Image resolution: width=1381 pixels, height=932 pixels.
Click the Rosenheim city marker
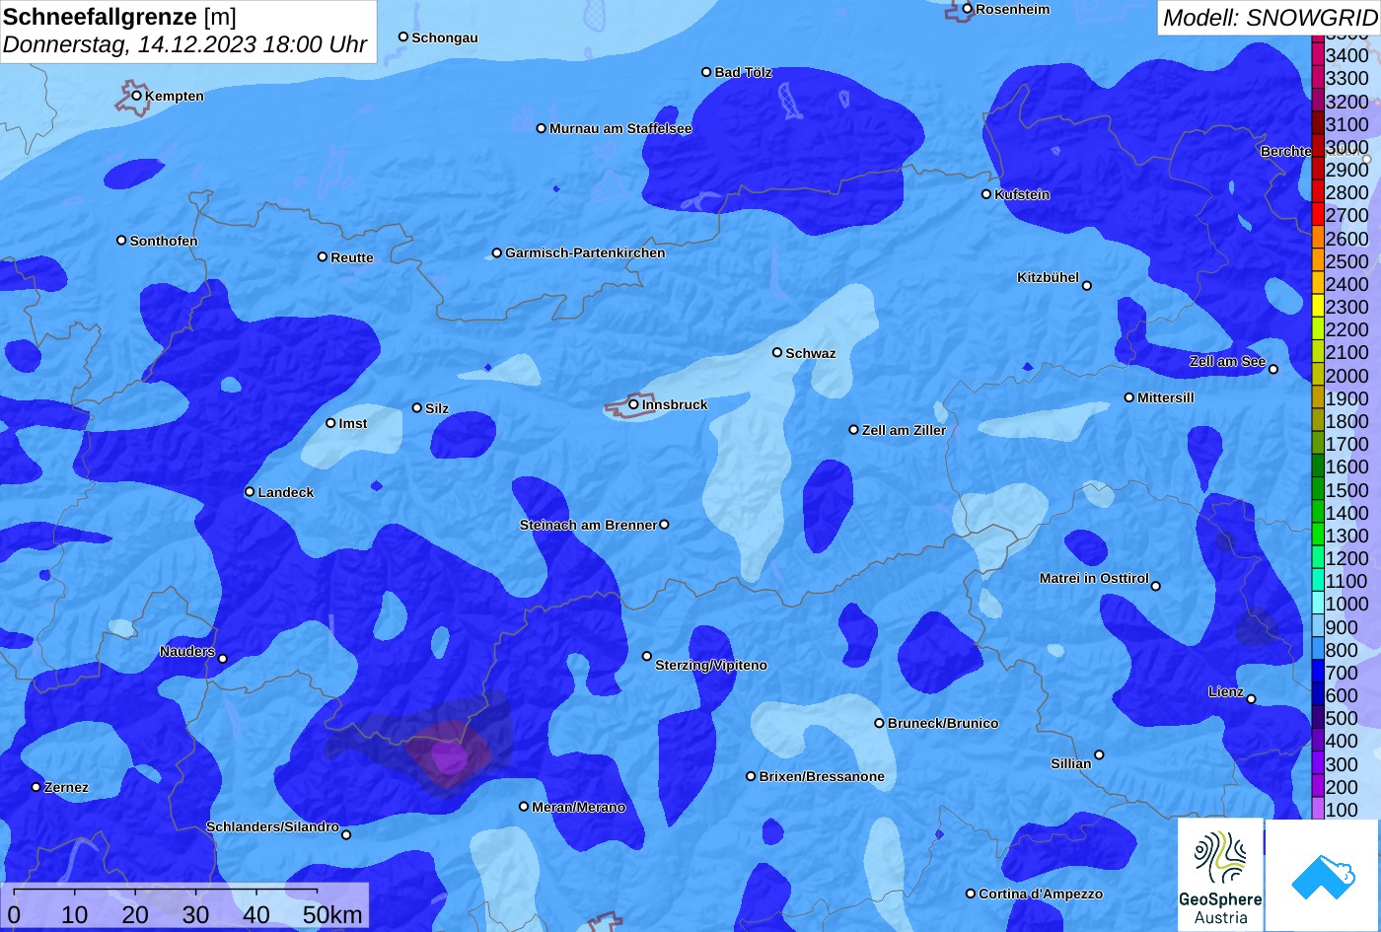tap(968, 9)
